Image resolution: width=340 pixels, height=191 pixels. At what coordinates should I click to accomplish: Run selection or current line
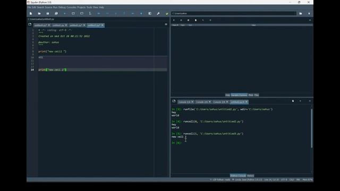click(90, 13)
